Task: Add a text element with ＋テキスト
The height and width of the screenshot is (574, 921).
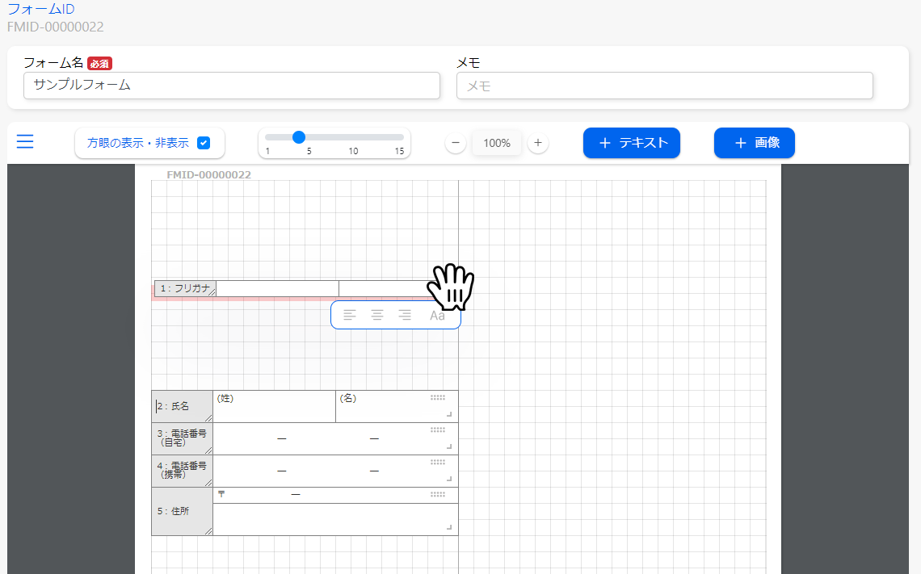Action: point(632,143)
